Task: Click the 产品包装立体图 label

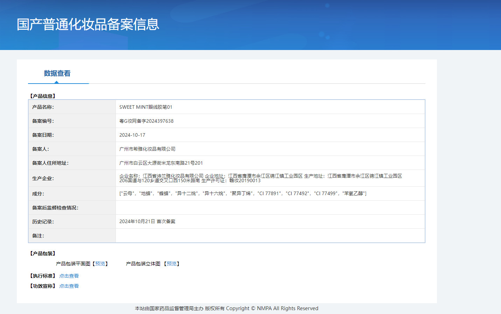Action: (x=143, y=264)
